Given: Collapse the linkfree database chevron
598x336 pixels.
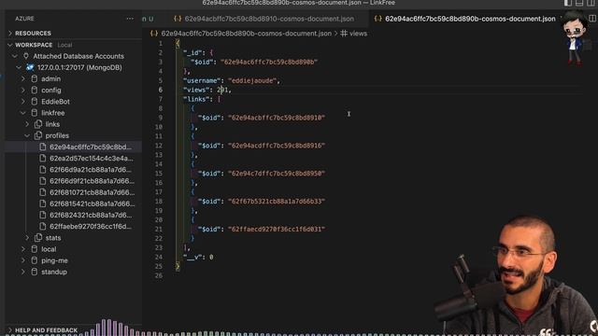Looking at the screenshot, I should point(22,113).
